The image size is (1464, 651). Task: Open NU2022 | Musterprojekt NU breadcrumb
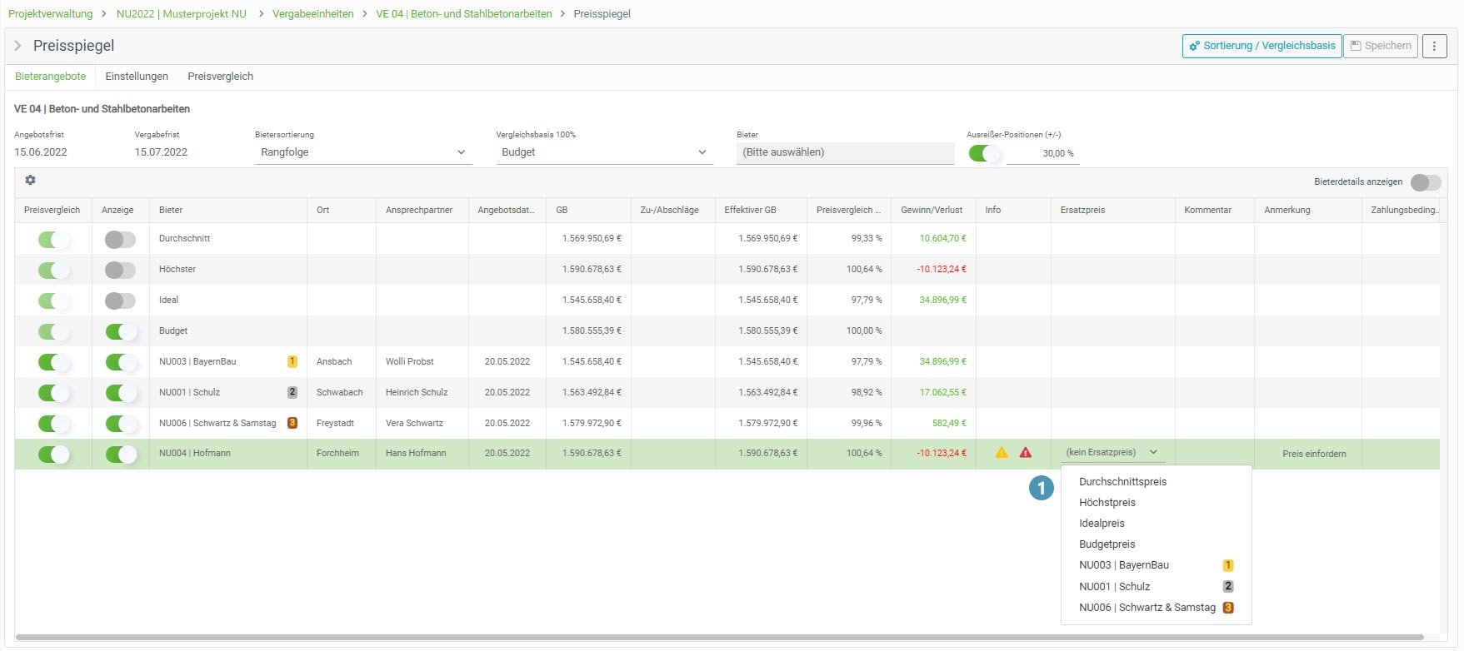(182, 14)
